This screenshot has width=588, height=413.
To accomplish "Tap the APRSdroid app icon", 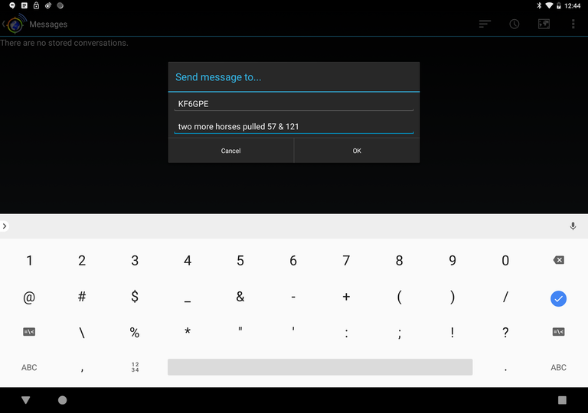I will click(16, 24).
